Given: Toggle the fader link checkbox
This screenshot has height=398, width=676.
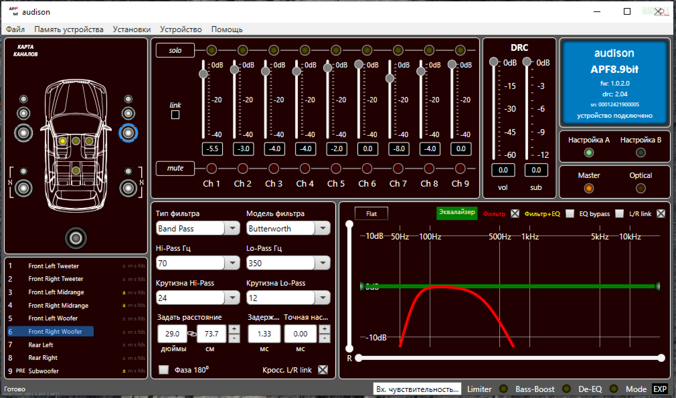Looking at the screenshot, I should pos(175,115).
